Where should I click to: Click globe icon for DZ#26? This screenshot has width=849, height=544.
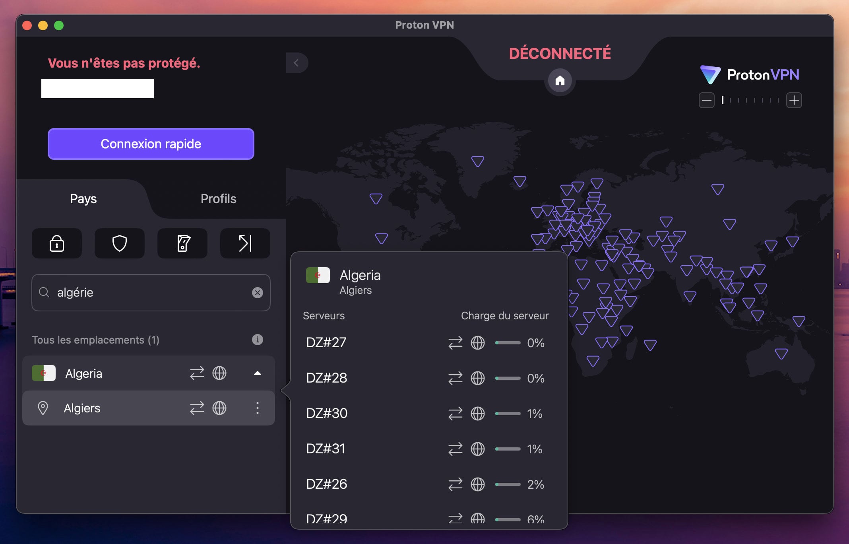click(478, 484)
